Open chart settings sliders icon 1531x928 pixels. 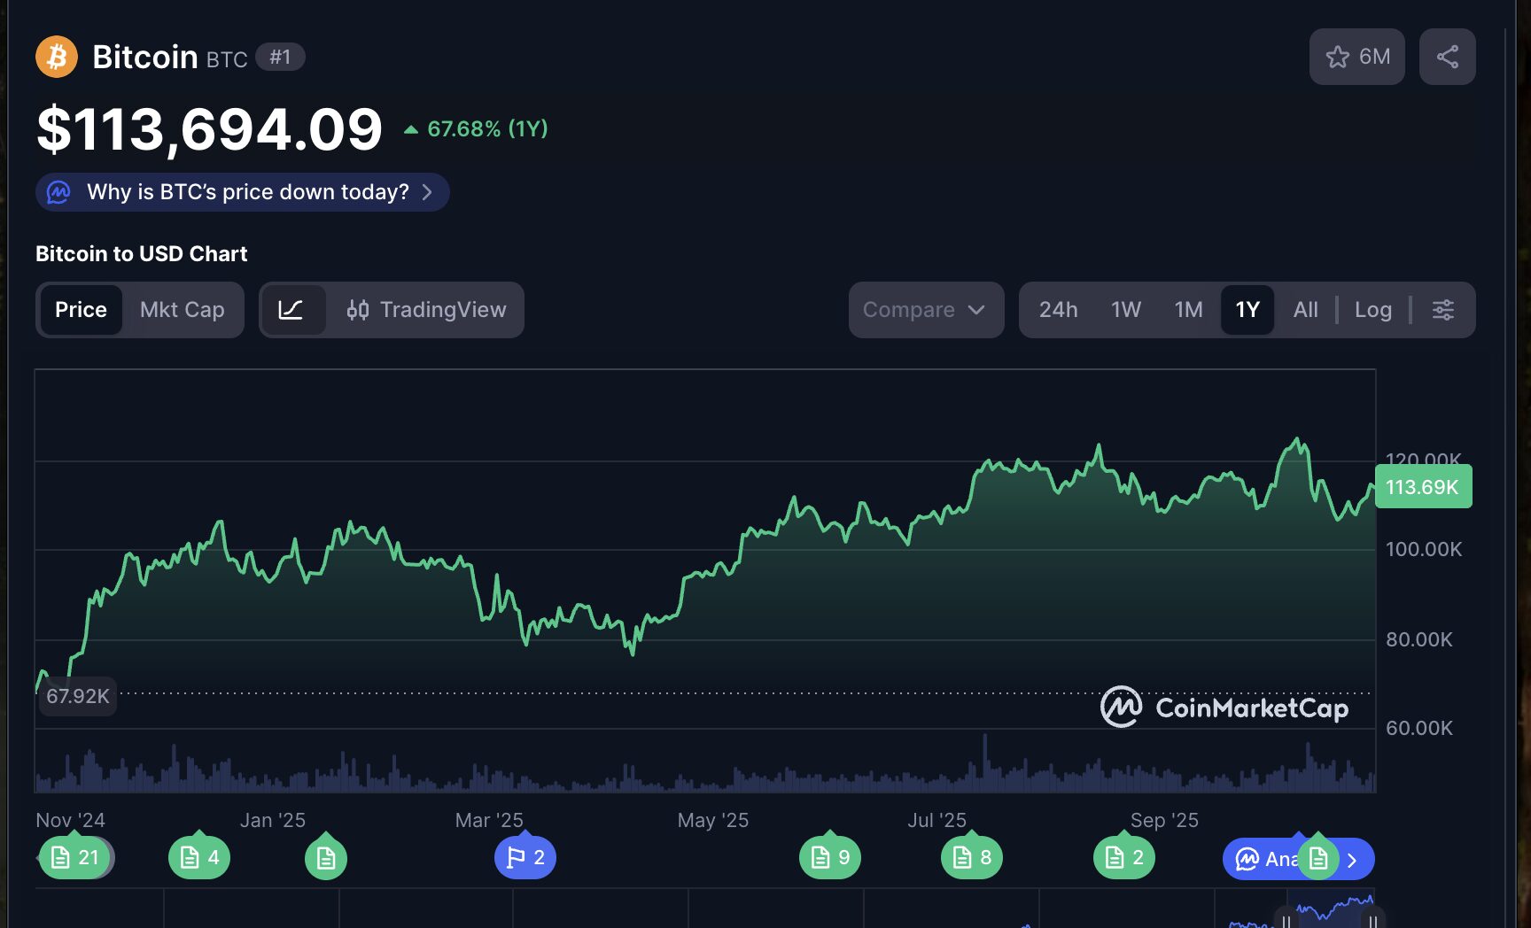tap(1442, 310)
